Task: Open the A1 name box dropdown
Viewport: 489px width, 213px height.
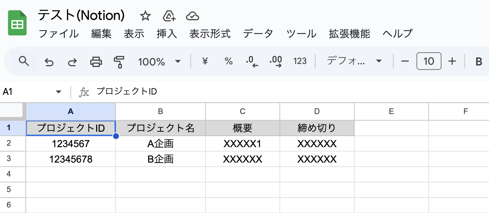Action: [59, 92]
